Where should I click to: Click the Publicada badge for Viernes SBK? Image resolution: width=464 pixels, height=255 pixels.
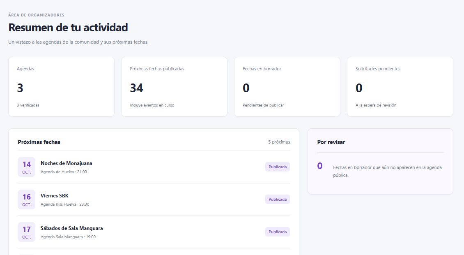pyautogui.click(x=278, y=199)
